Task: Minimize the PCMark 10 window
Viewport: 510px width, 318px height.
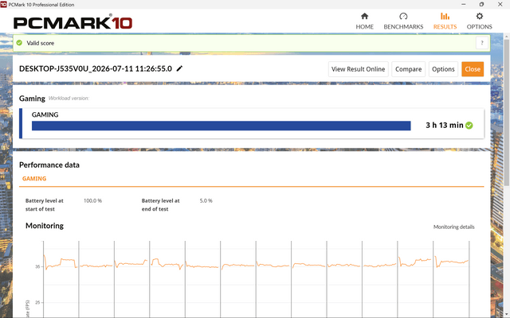Action: [x=464, y=4]
